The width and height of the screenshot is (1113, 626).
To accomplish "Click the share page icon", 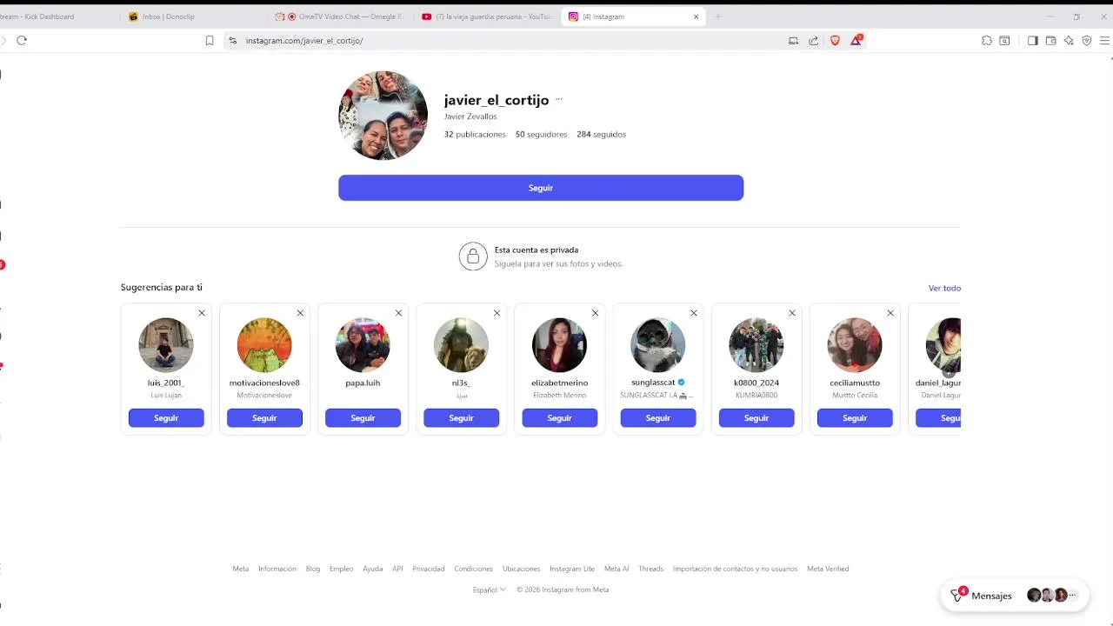I will pyautogui.click(x=814, y=40).
